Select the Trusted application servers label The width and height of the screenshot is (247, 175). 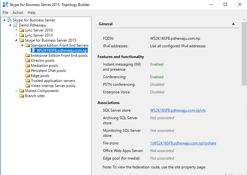click(53, 81)
